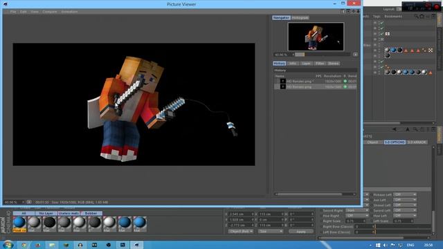Screen dimensions: 443x249
Task: Select the All material layer tab
Action: [24, 213]
